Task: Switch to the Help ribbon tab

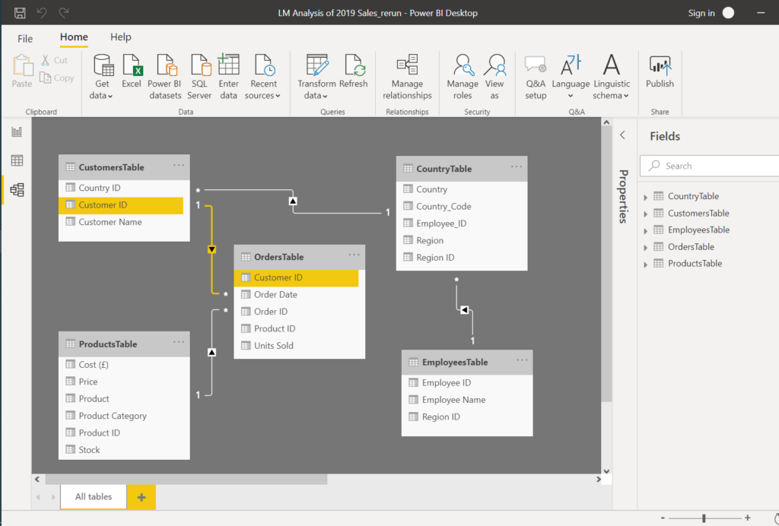Action: coord(120,37)
